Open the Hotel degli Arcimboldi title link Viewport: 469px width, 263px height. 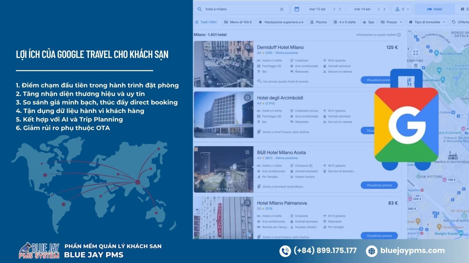click(280, 98)
